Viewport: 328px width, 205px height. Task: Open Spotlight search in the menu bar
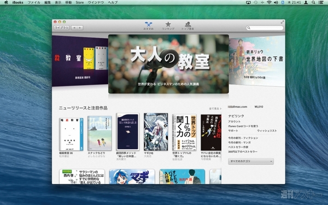pyautogui.click(x=313, y=2)
